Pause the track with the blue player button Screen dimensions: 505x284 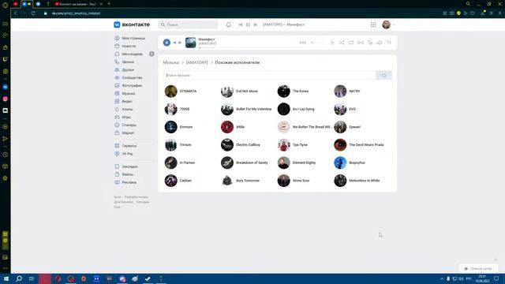coord(166,43)
